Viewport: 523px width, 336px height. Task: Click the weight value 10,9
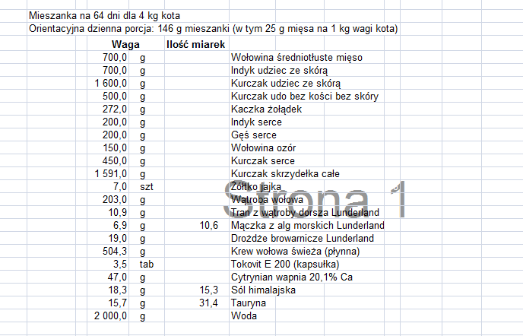pyautogui.click(x=117, y=213)
